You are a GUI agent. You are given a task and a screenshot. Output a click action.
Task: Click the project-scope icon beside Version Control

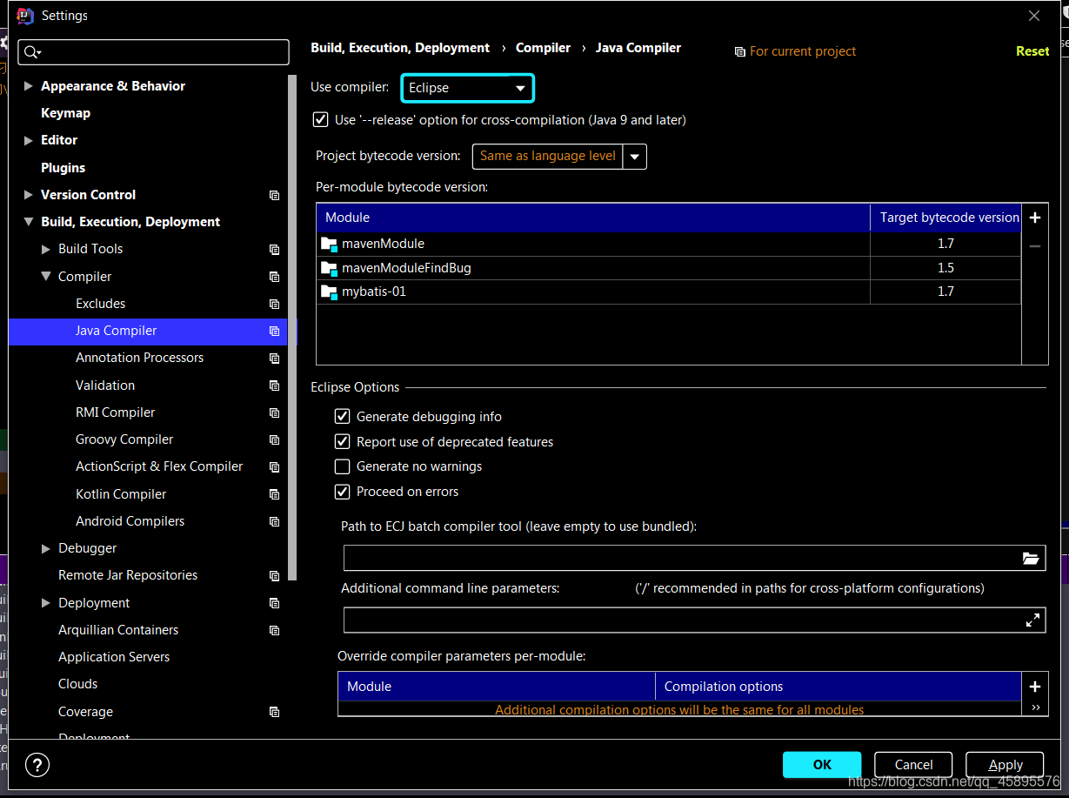275,195
